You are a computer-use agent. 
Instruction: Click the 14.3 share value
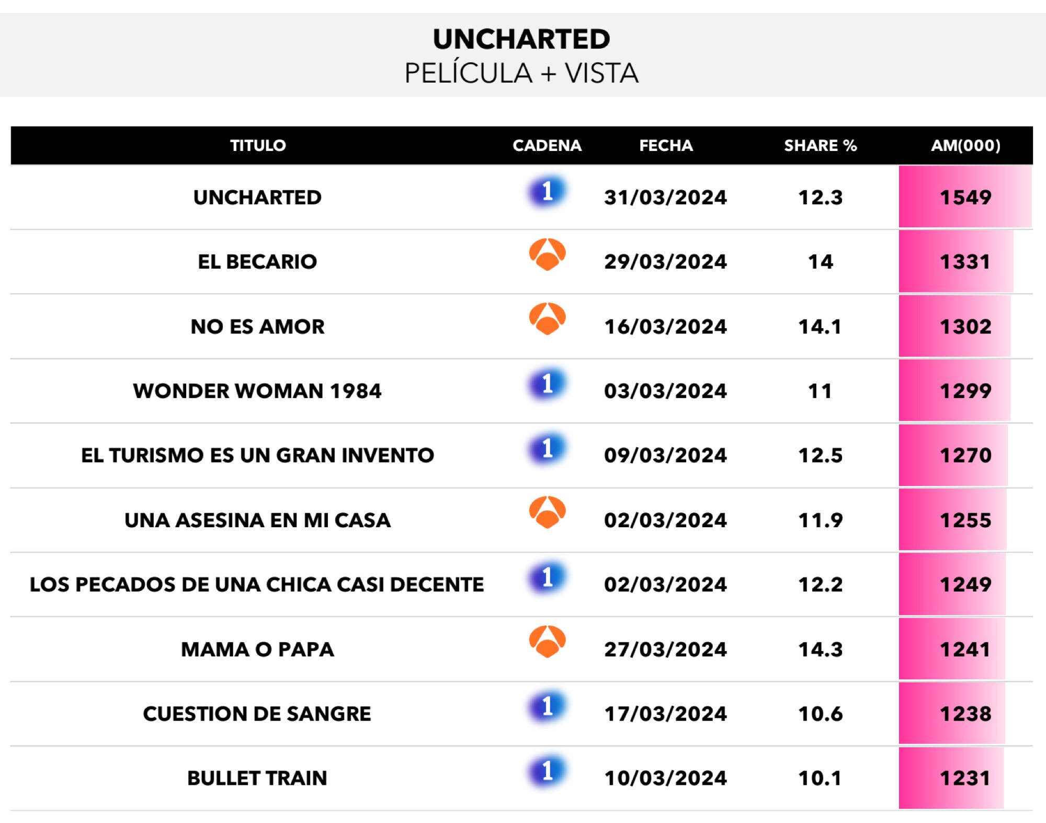(x=820, y=650)
